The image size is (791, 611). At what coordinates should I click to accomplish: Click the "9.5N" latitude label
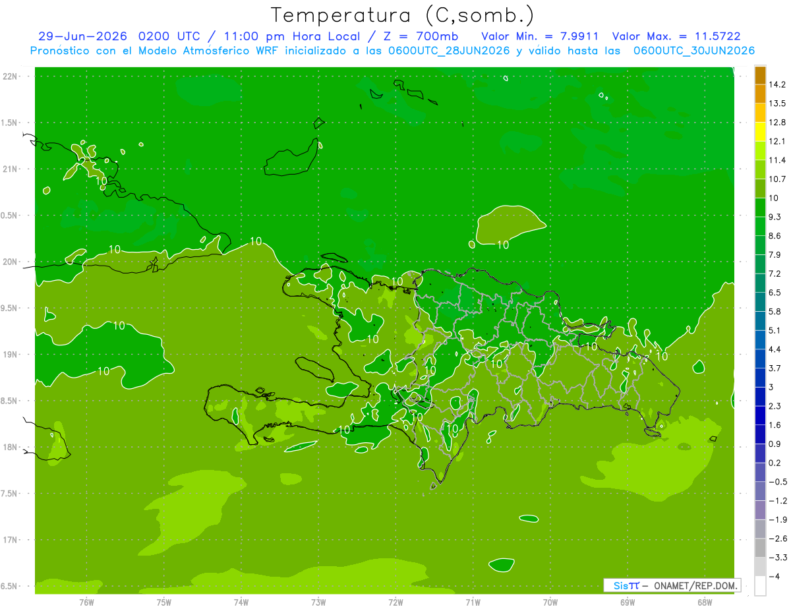[9, 308]
